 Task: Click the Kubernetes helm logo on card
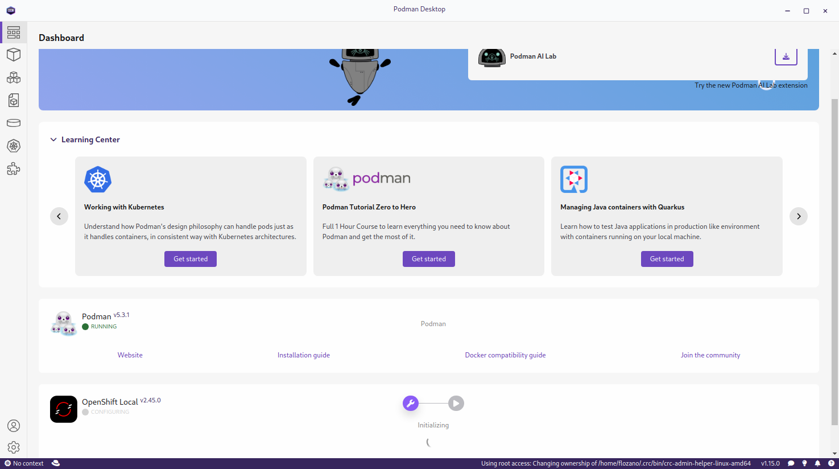tap(98, 180)
